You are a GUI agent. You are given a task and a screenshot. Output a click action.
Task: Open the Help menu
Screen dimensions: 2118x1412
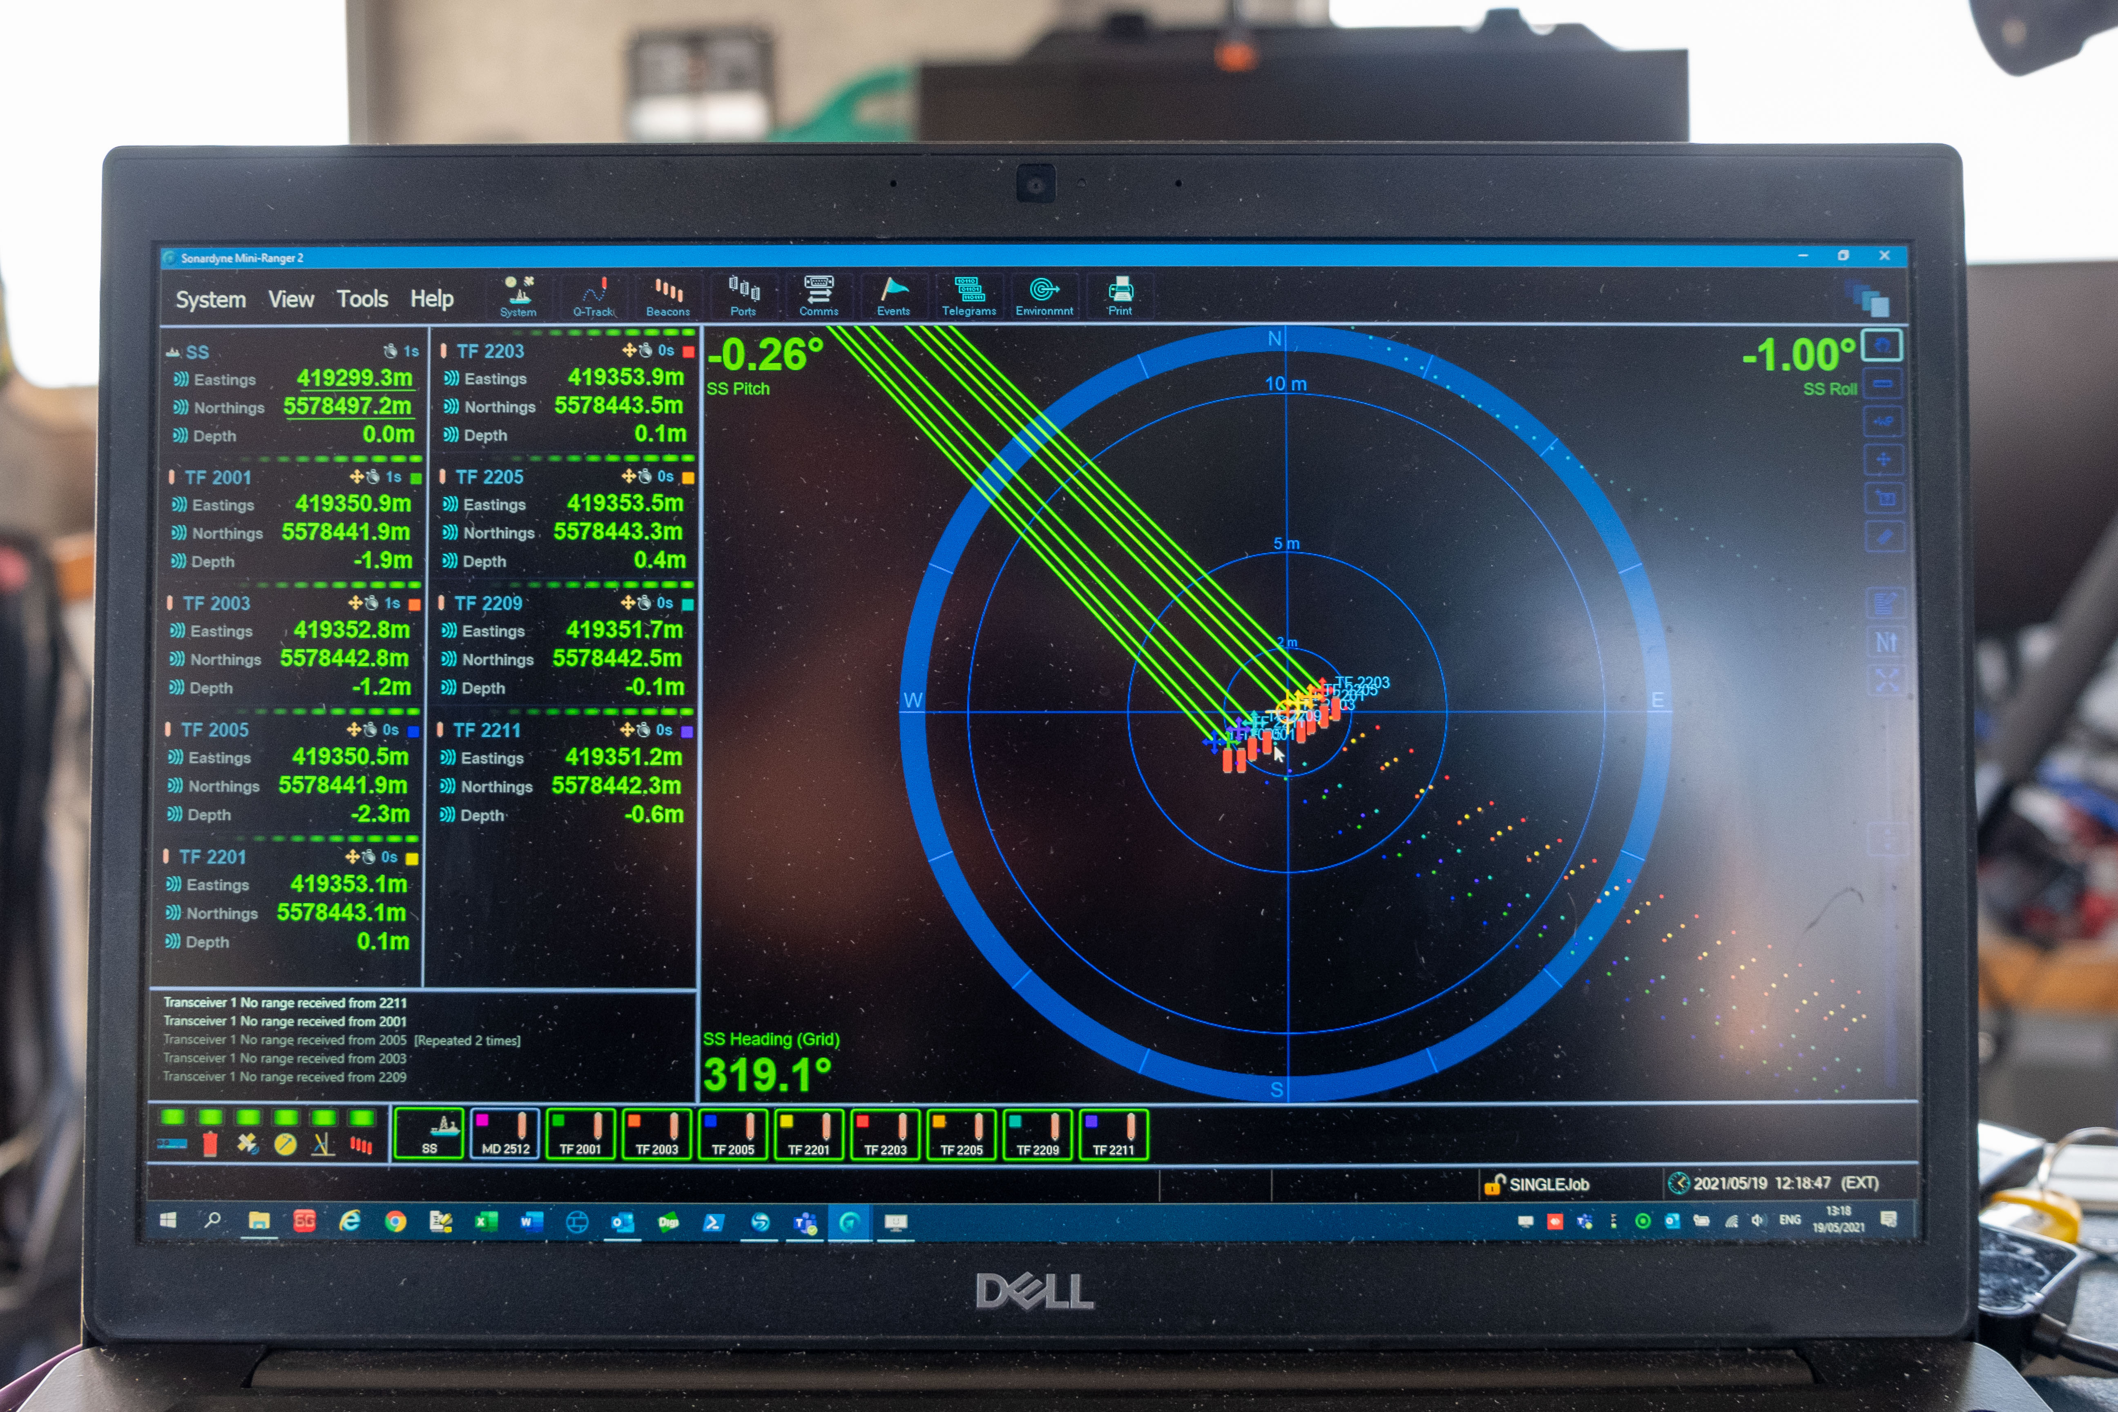[431, 298]
